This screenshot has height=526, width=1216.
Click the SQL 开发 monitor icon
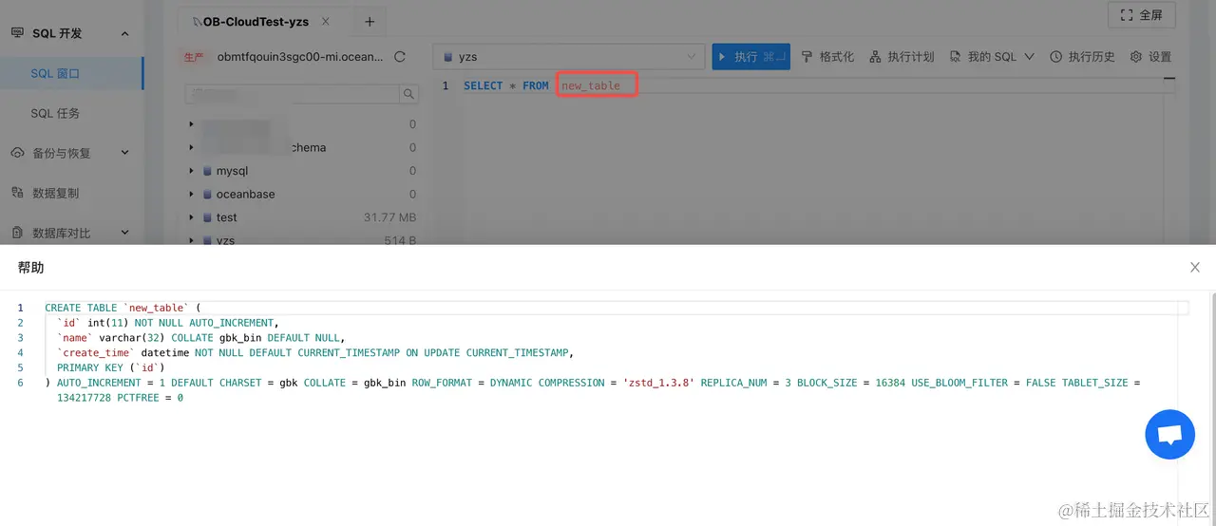coord(17,33)
